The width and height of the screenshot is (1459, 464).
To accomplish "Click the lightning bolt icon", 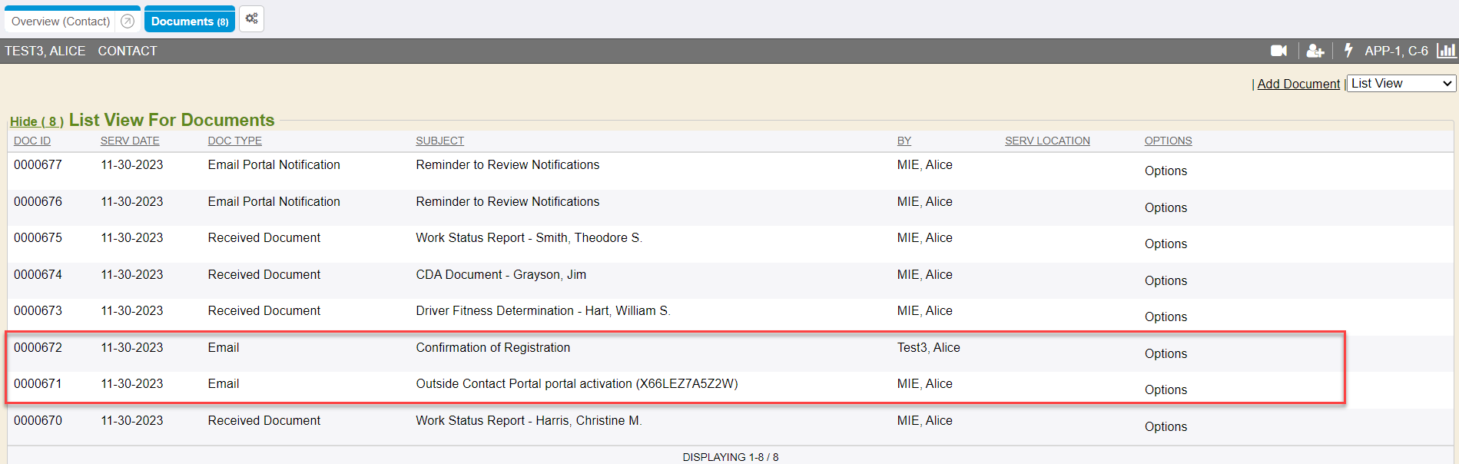I will click(1348, 51).
